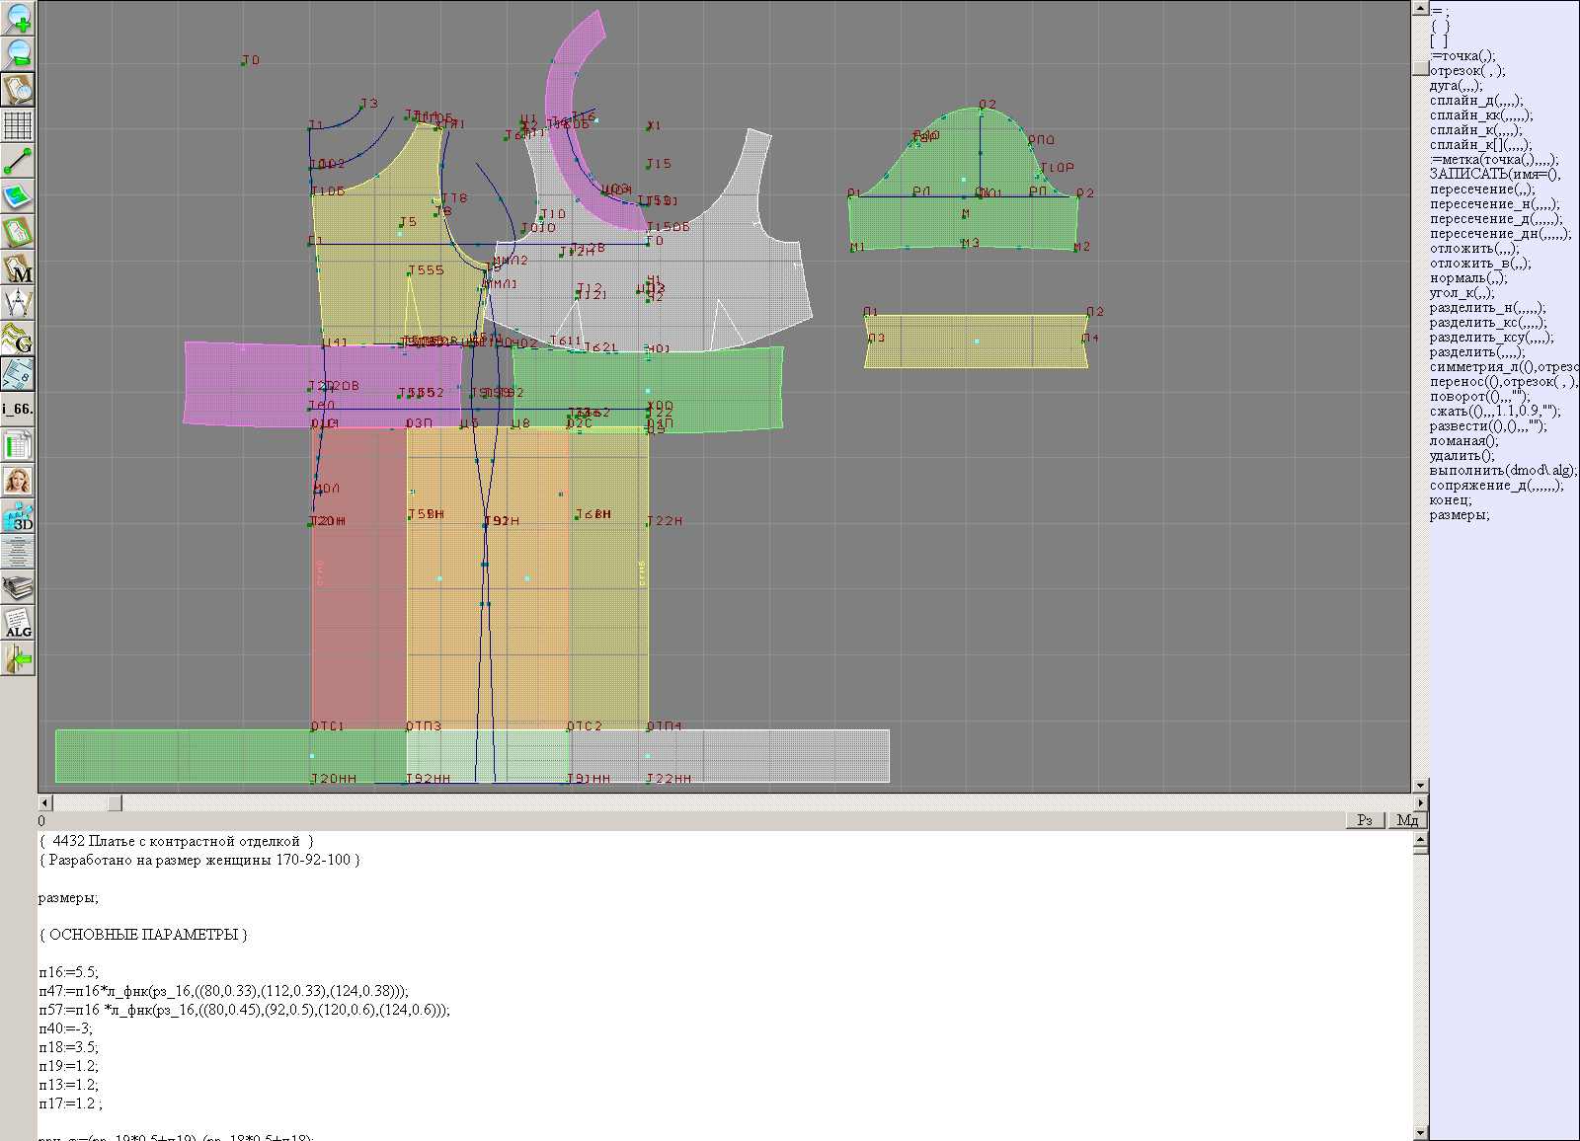Click the code line 'п16:=5.5;'
Image resolution: width=1580 pixels, height=1141 pixels.
click(69, 972)
